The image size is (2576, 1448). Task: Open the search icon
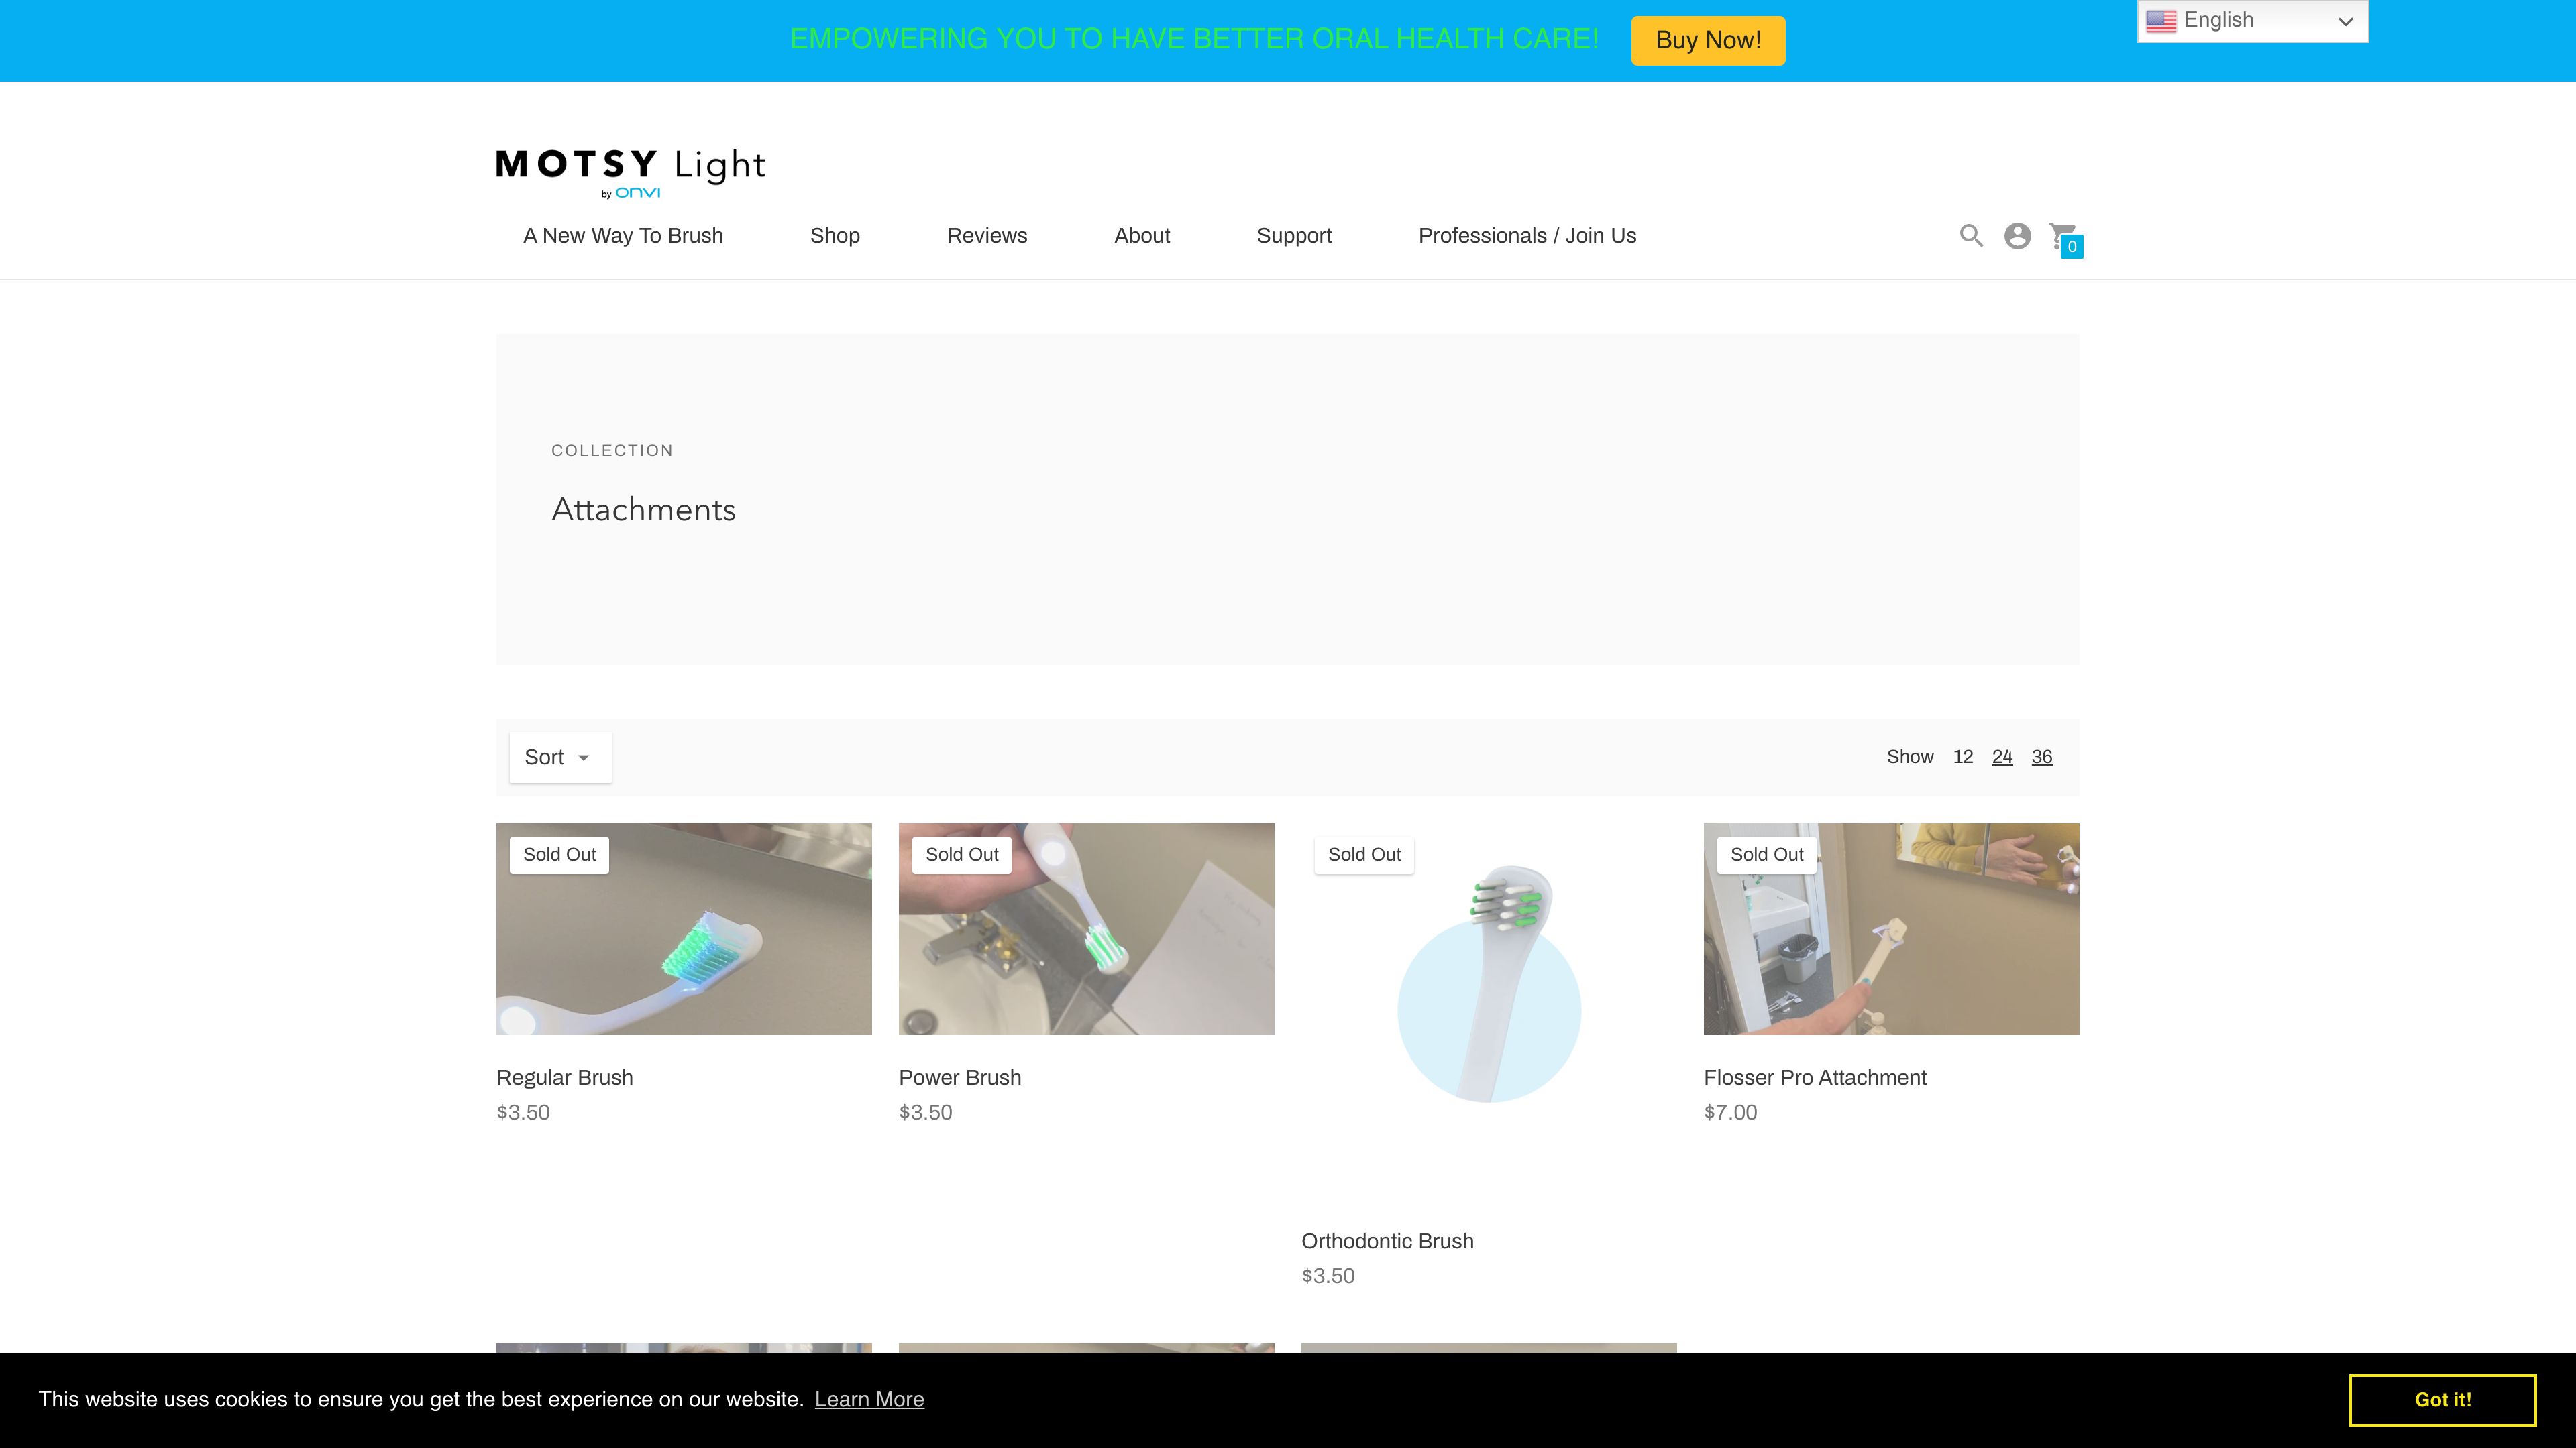(1971, 236)
